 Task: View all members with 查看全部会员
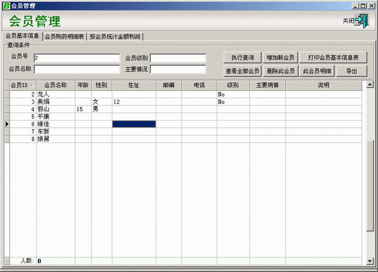(x=242, y=71)
